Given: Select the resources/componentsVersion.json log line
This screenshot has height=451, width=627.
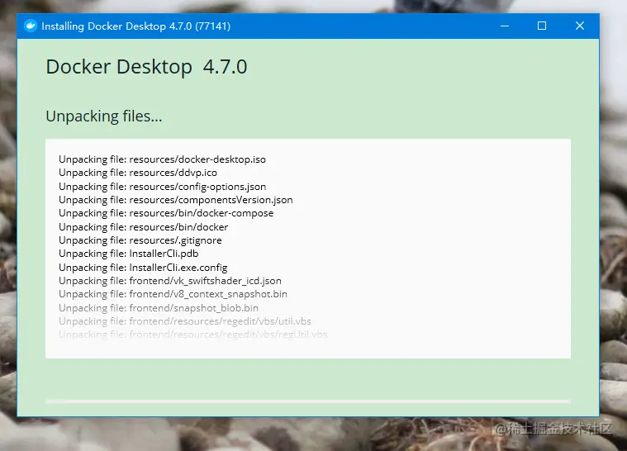Looking at the screenshot, I should [176, 200].
